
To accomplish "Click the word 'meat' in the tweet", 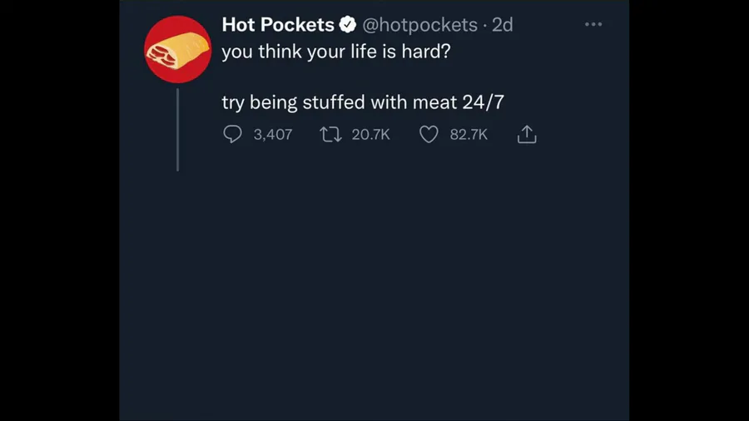I will pyautogui.click(x=434, y=102).
